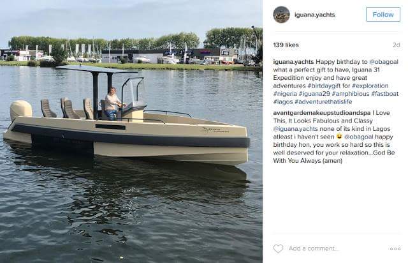408x263 pixels.
Task: Open the three-dot more options menu
Action: pos(395,249)
